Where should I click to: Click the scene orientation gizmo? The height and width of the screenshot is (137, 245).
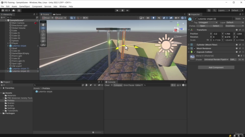(178, 29)
